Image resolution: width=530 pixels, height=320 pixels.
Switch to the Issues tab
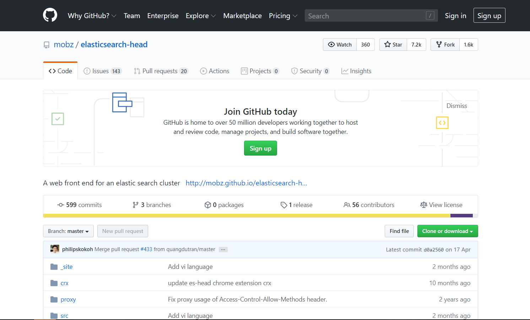point(103,71)
